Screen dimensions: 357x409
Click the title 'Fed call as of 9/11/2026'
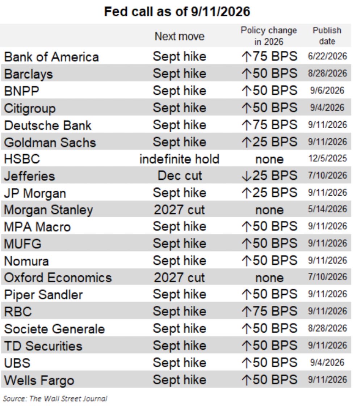coord(177,12)
